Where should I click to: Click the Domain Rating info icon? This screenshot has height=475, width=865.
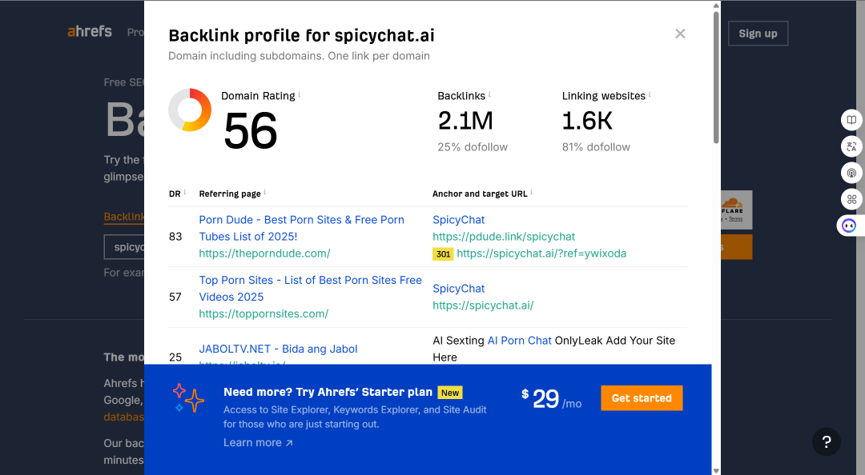pyautogui.click(x=300, y=94)
